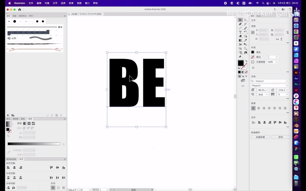Enable Draw Normal mode icon
306x191 pixels.
[x=240, y=76]
